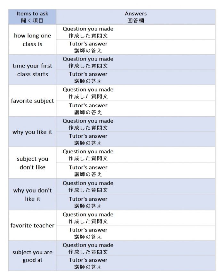Click question field for 'why you like it'

click(x=163, y=124)
